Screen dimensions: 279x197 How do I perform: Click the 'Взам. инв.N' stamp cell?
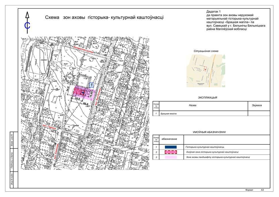click(12, 140)
